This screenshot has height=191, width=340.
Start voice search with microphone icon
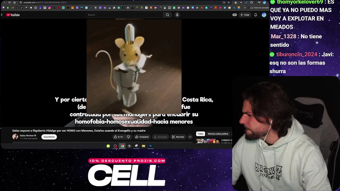(x=177, y=15)
